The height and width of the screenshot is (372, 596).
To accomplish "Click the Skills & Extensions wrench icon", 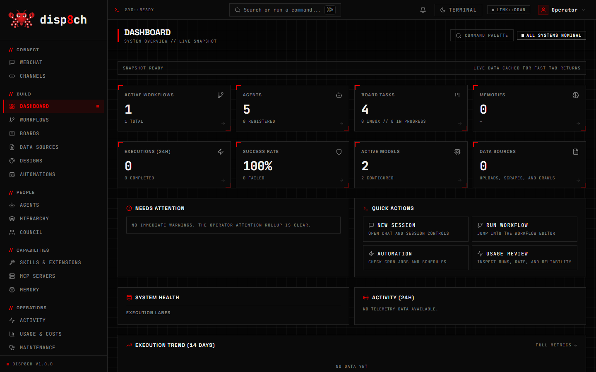I will (12, 262).
